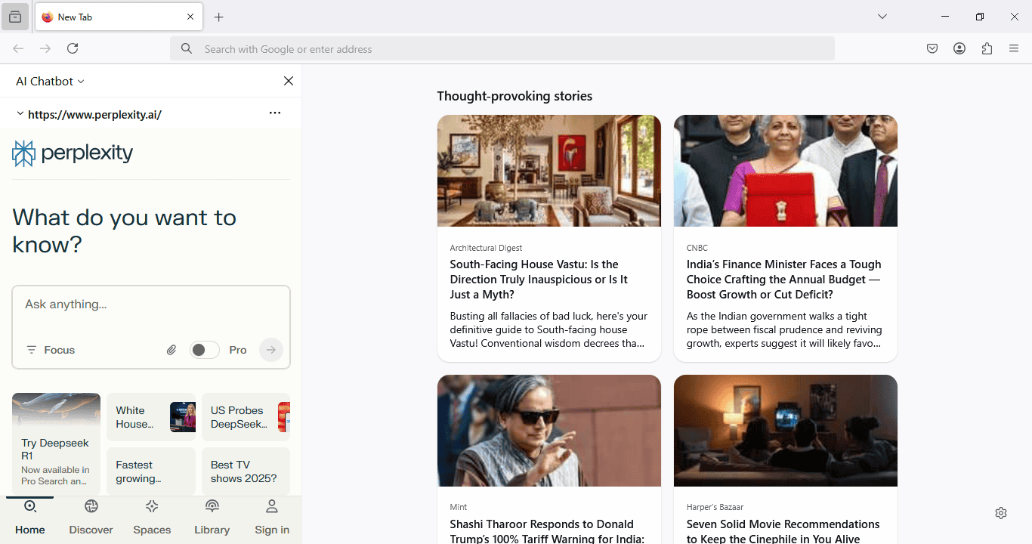Open India's Finance Minister budget headline
Image resolution: width=1032 pixels, height=544 pixels.
[786, 280]
